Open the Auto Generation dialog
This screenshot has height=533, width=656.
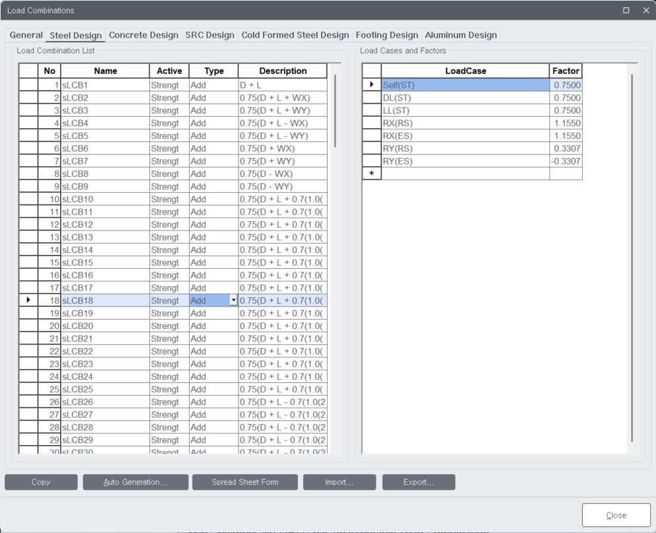click(135, 482)
